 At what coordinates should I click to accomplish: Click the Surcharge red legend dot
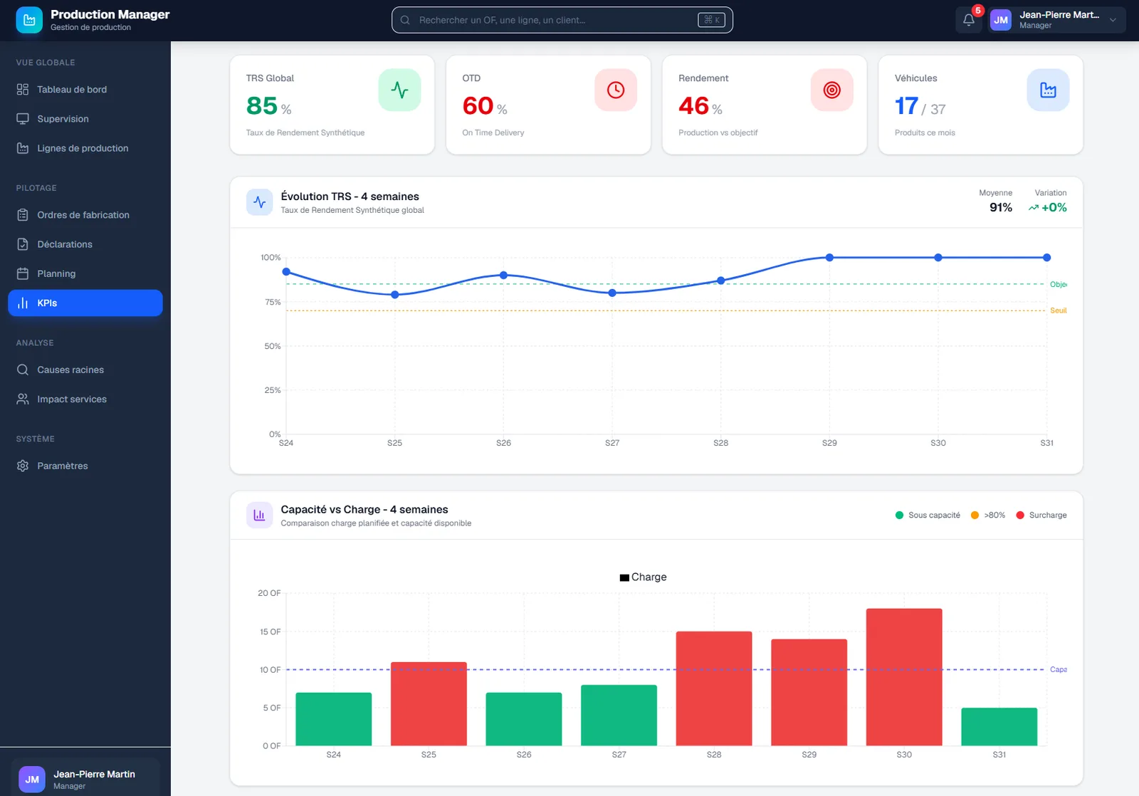click(x=1020, y=515)
